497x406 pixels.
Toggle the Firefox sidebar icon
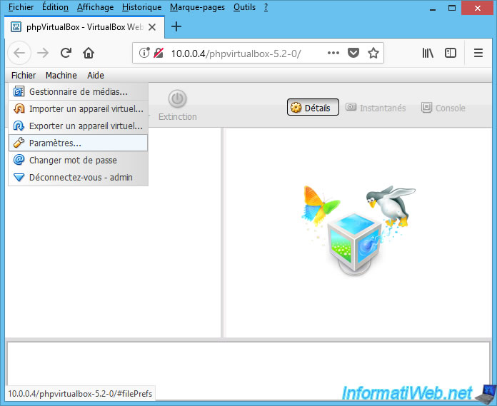[451, 53]
